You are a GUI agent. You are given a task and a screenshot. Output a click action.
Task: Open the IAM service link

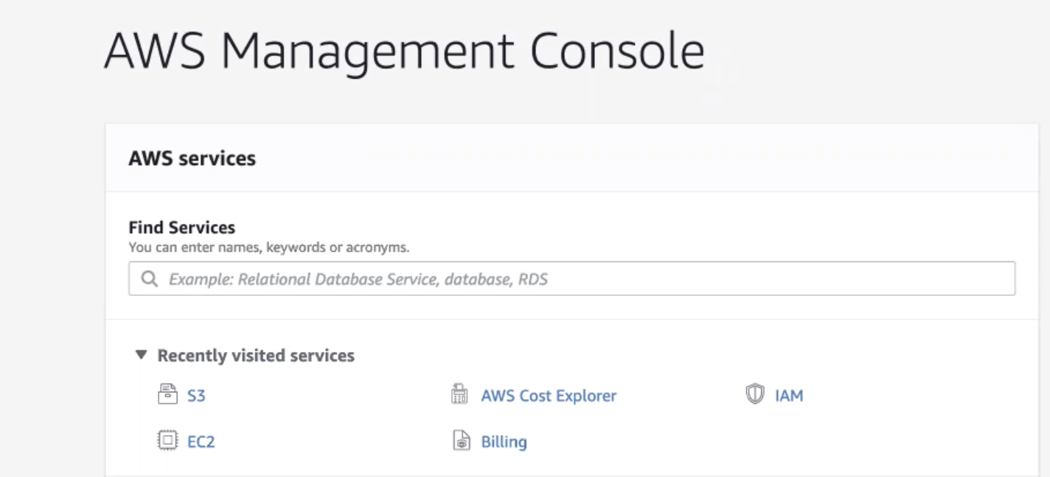[789, 396]
